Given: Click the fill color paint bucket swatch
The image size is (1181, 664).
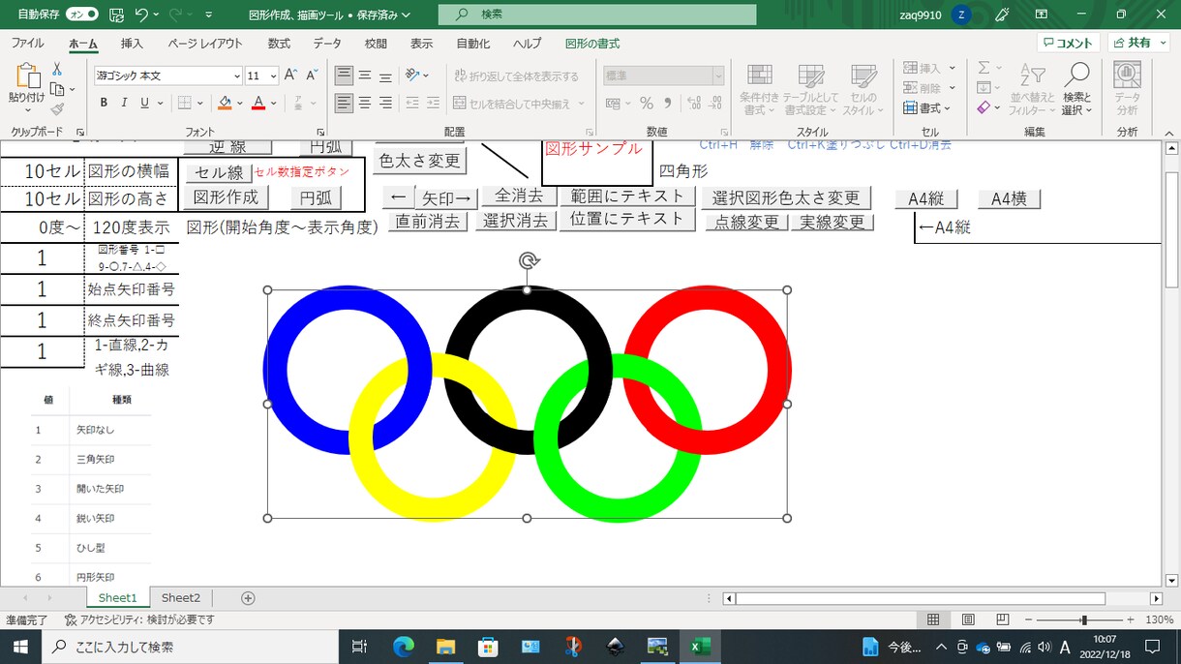Looking at the screenshot, I should coord(225,103).
